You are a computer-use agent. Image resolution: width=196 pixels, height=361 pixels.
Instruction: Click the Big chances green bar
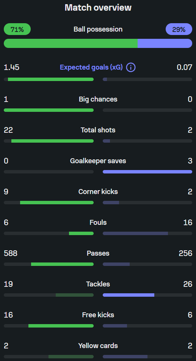point(49,110)
